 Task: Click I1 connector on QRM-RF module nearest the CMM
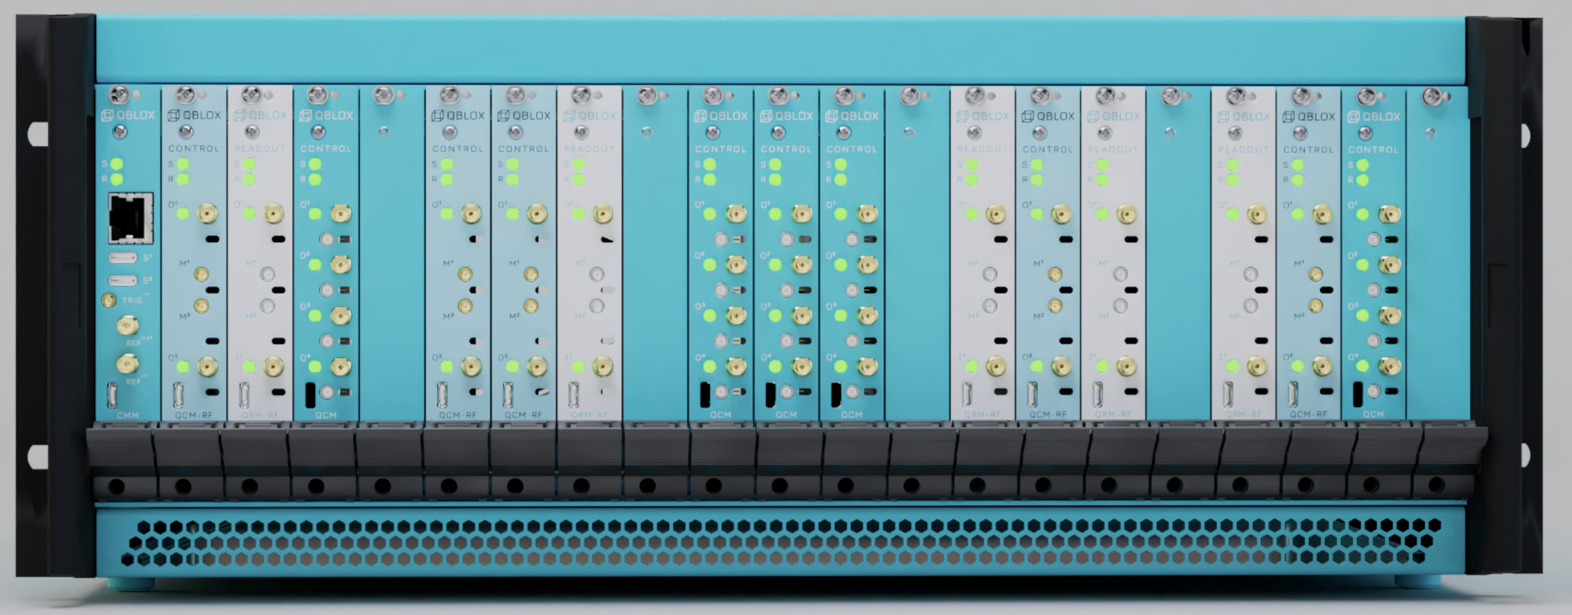click(273, 366)
